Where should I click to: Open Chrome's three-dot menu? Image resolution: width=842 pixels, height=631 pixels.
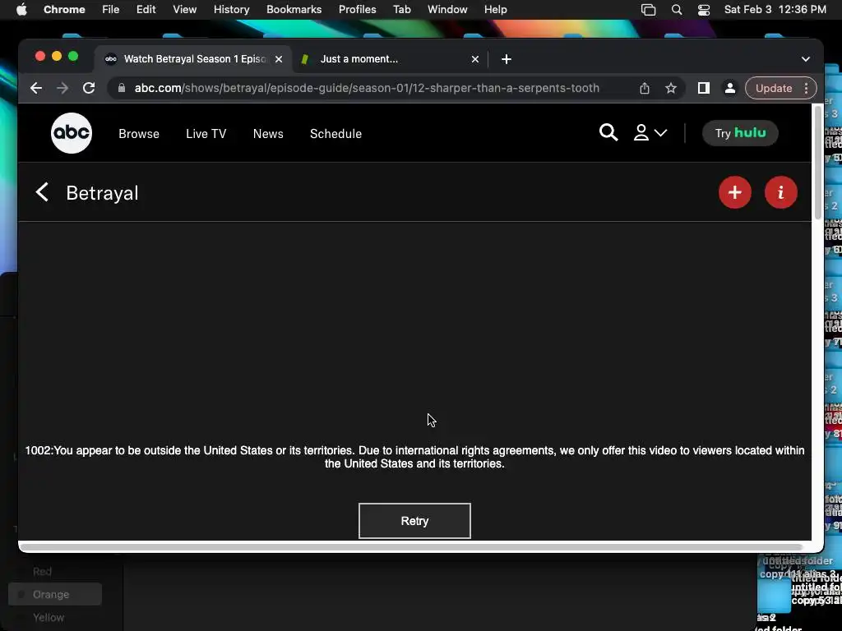(x=806, y=88)
